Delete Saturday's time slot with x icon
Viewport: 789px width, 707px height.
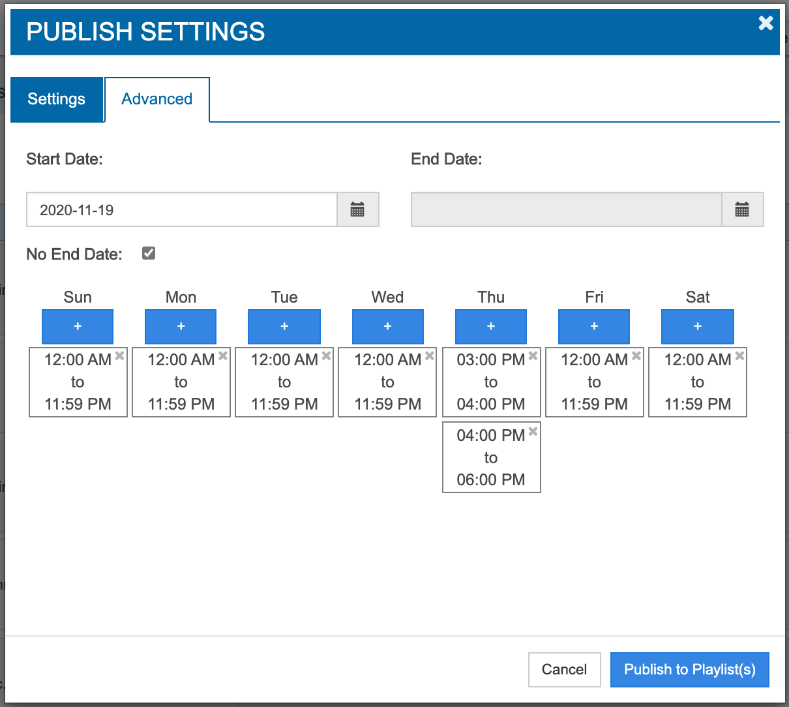(739, 355)
